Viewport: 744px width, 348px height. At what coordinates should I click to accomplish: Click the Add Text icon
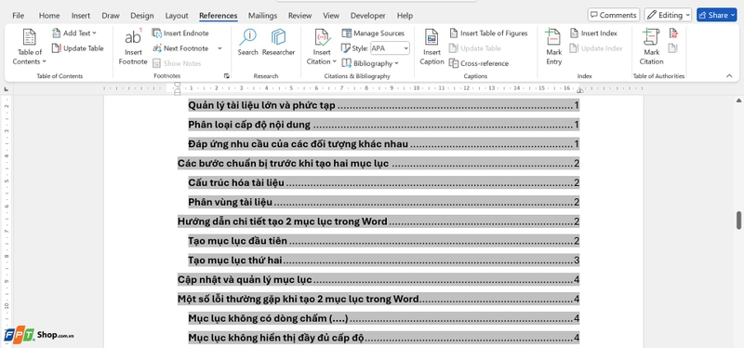[57, 33]
